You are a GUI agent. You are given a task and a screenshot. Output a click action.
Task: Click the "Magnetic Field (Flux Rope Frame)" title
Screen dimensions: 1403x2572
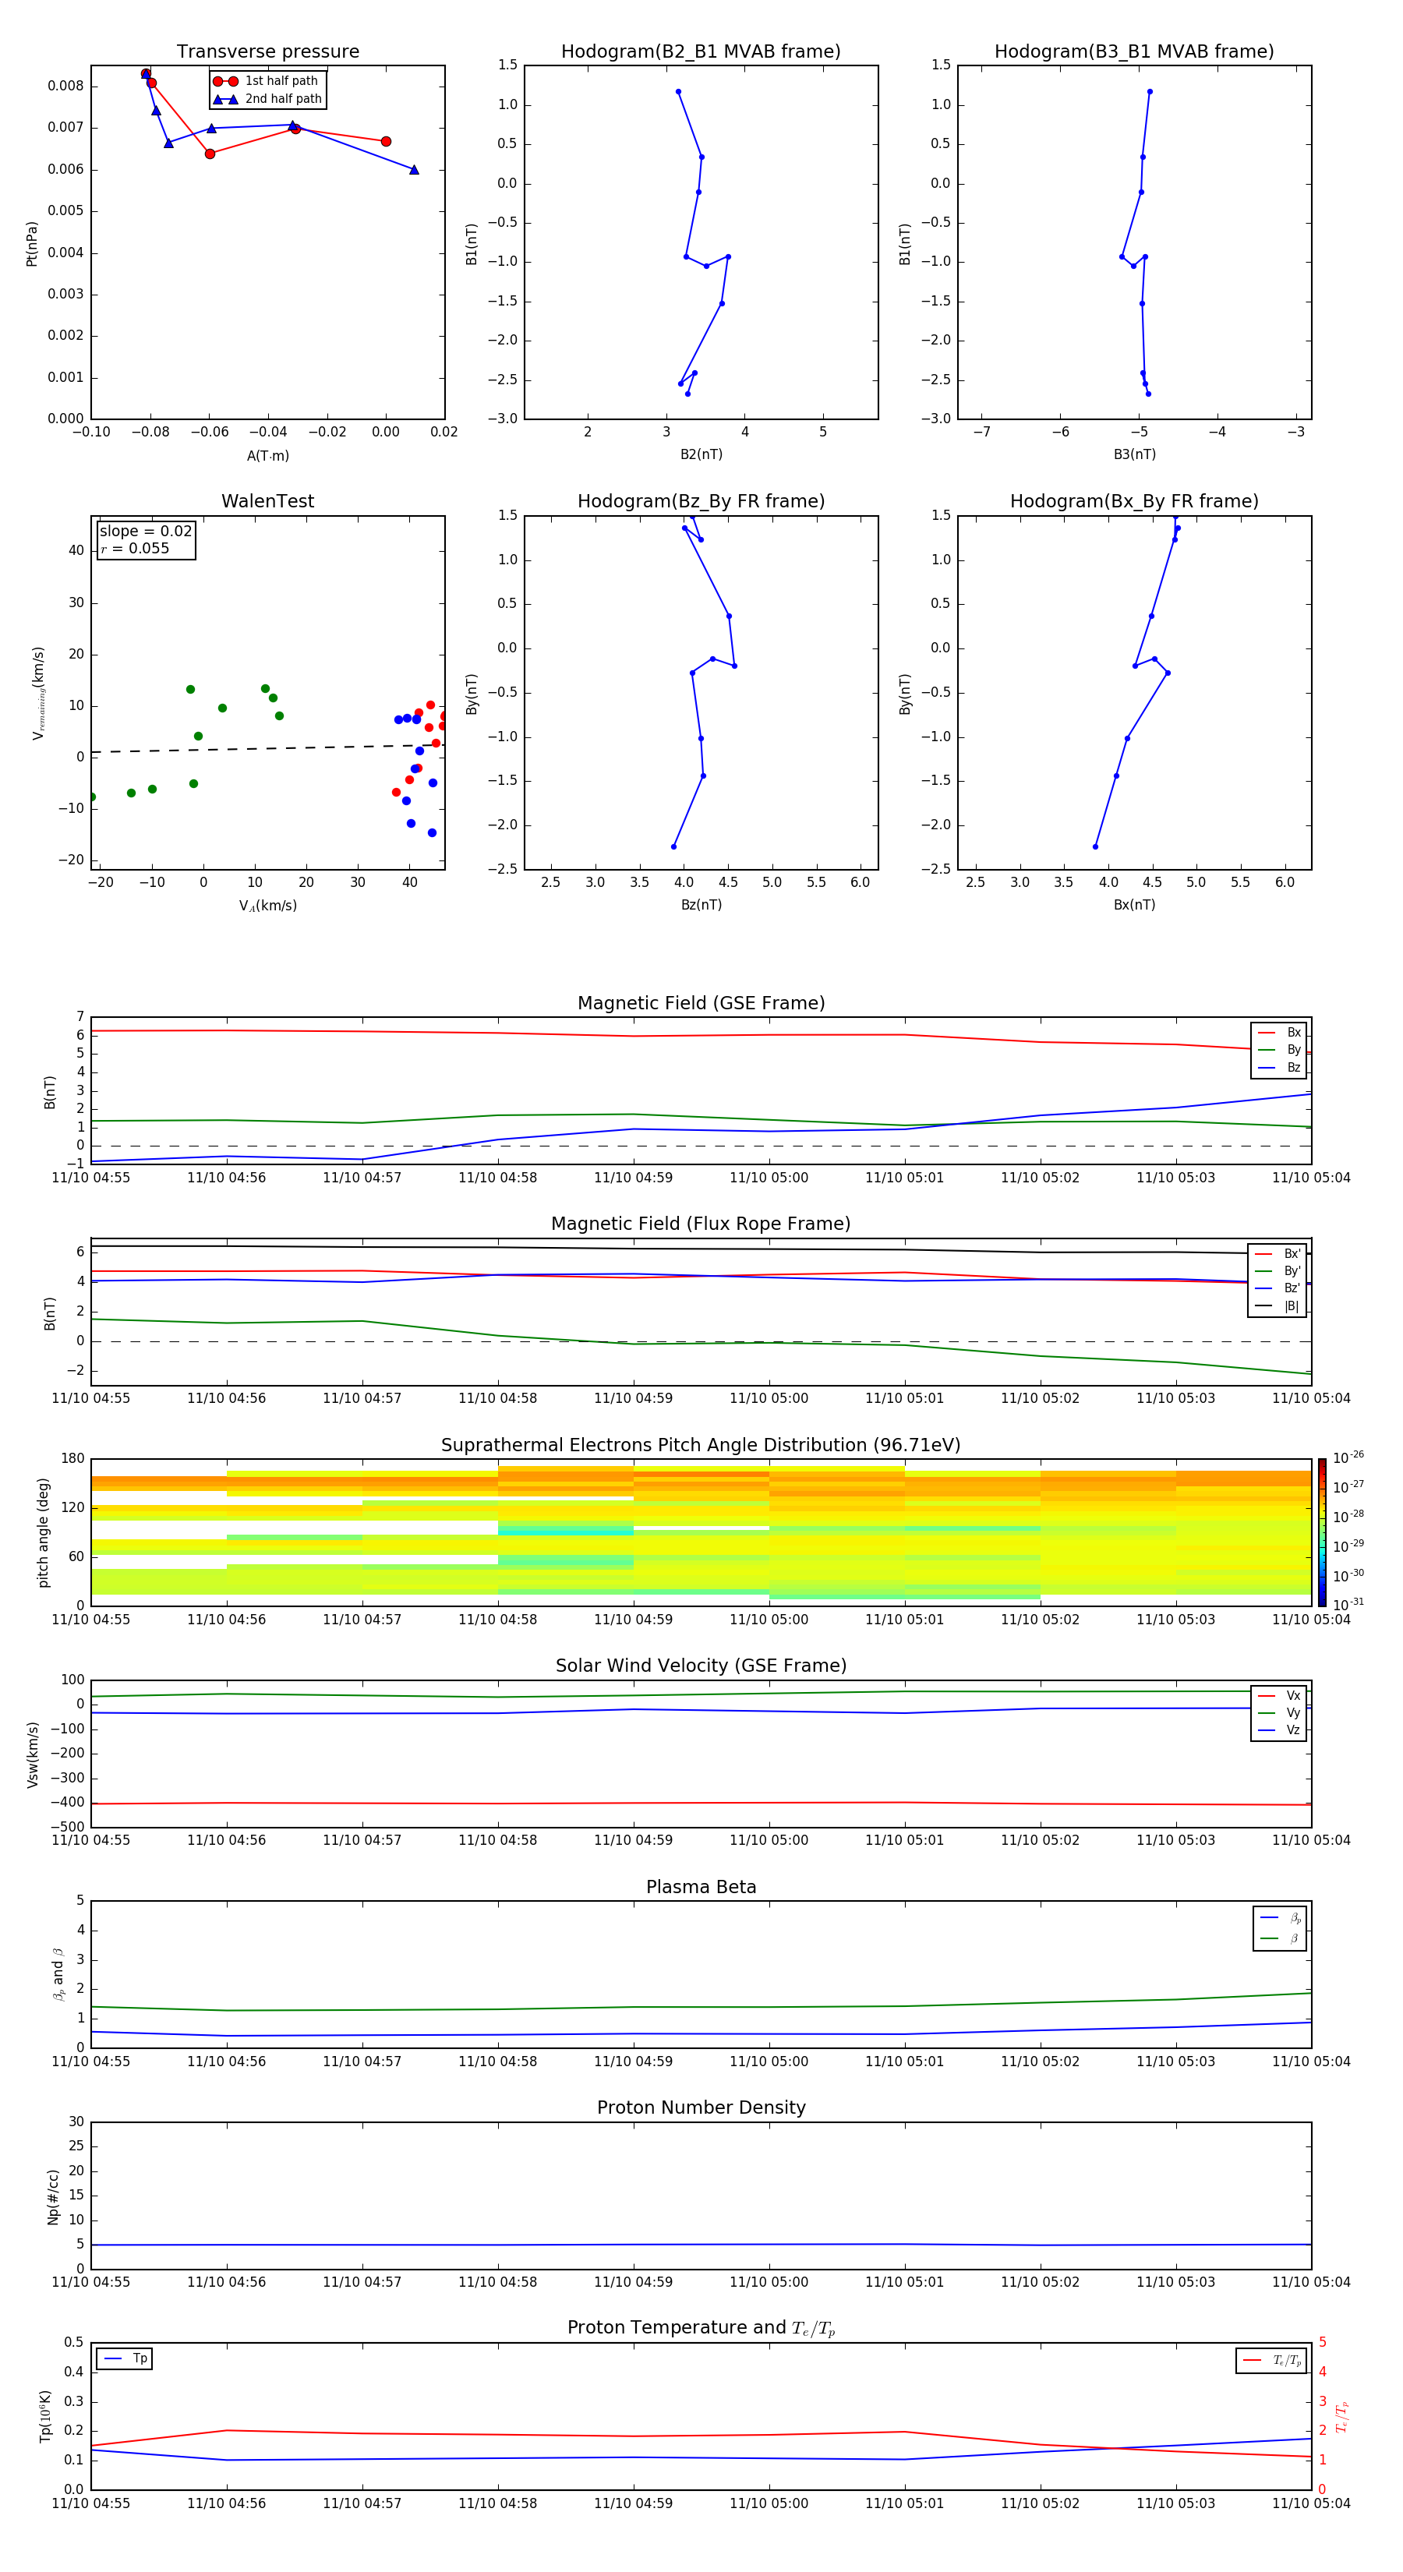(x=701, y=1224)
